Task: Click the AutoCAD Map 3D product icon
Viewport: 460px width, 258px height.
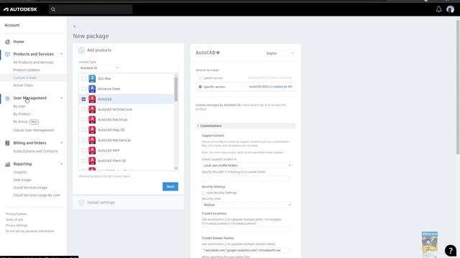Action: point(92,130)
